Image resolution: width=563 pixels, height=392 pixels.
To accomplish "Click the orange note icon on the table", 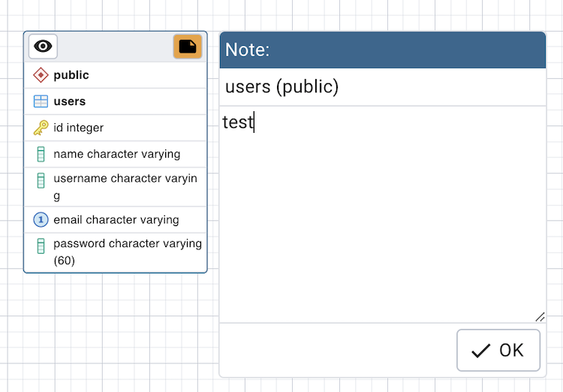I will point(188,47).
